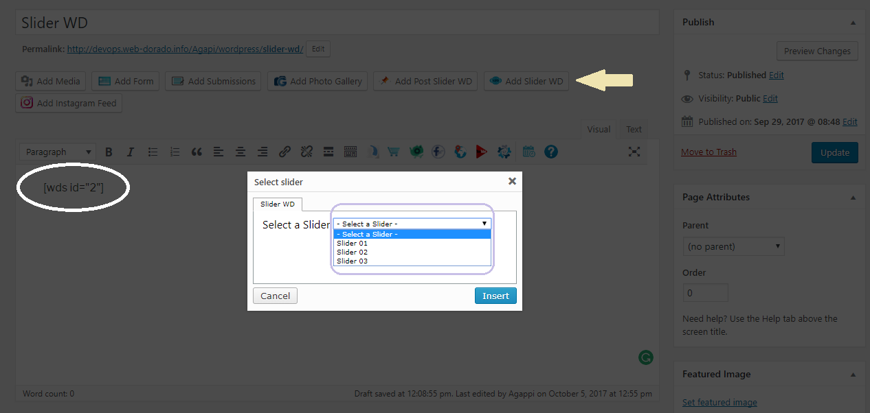
Task: Click Add Form button
Action: (126, 81)
